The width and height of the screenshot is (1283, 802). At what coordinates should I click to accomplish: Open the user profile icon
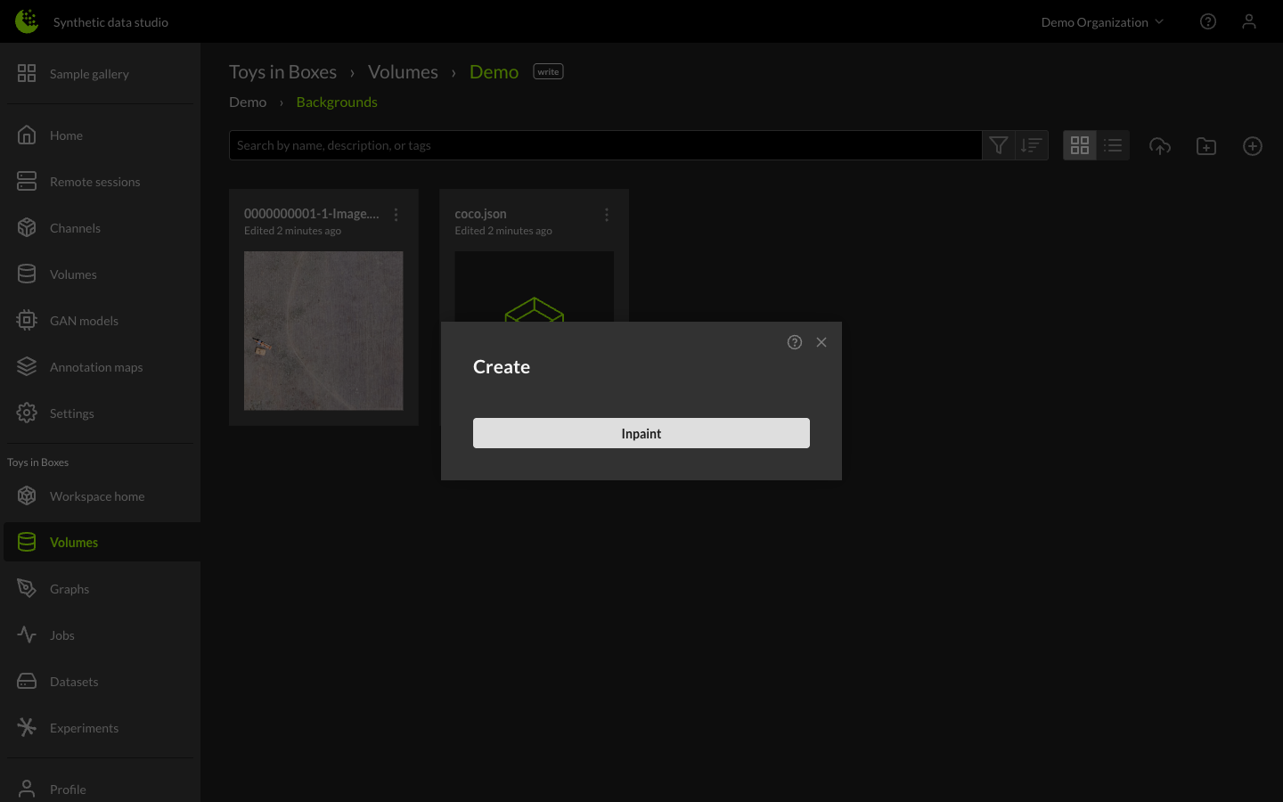pyautogui.click(x=1249, y=21)
